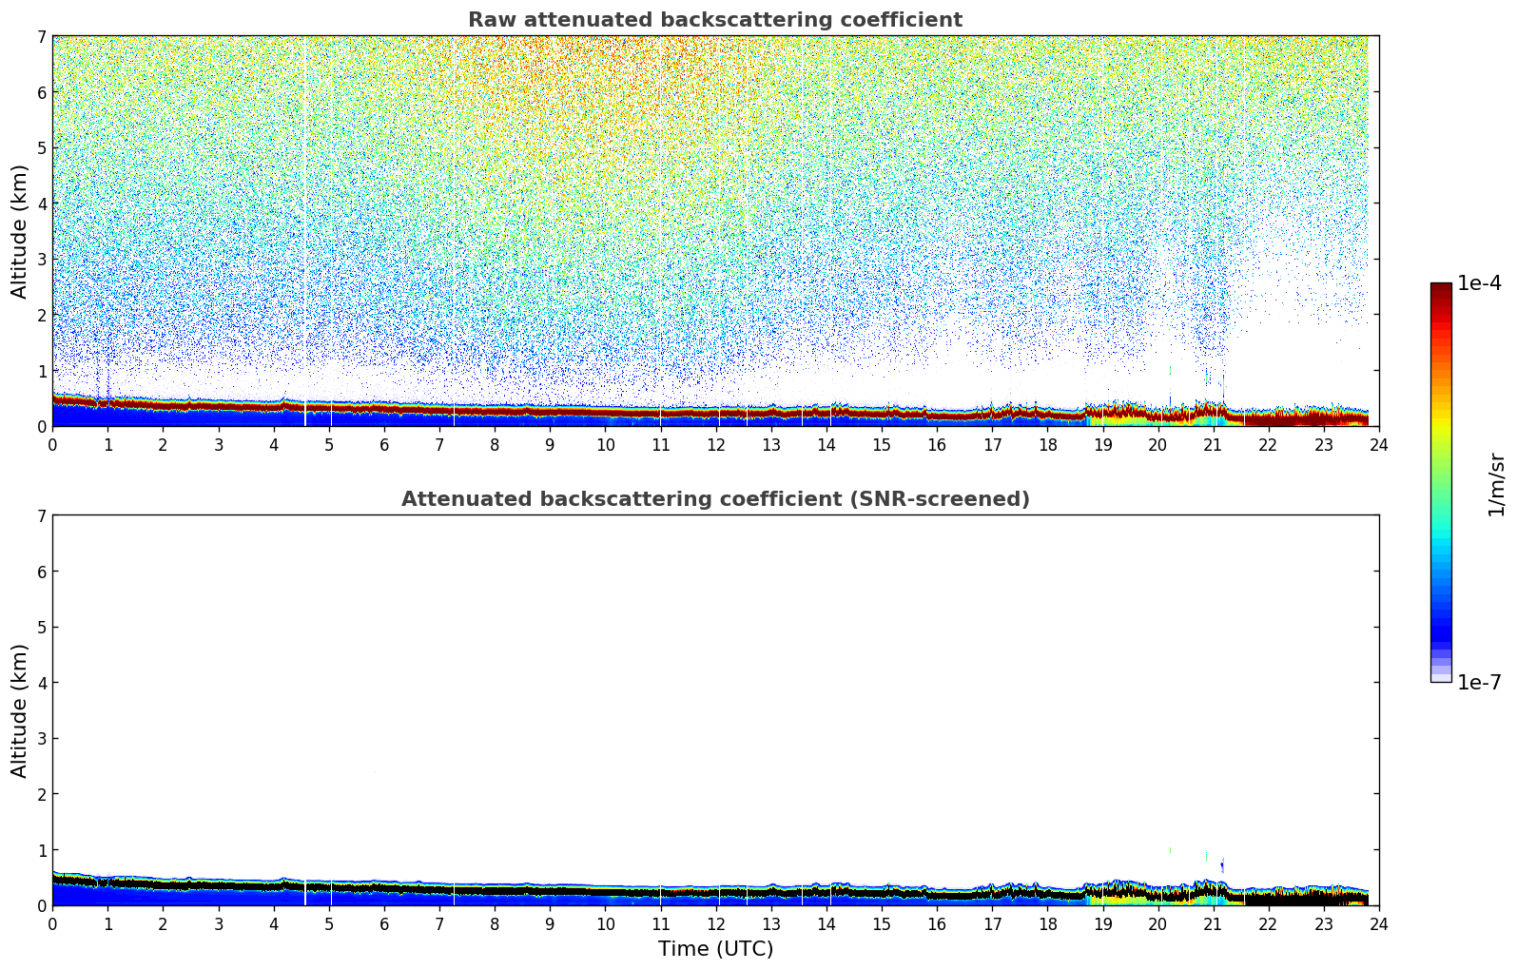Click altitude tick "1" on the SNR-screened plot
1517x970 pixels.
pos(41,850)
